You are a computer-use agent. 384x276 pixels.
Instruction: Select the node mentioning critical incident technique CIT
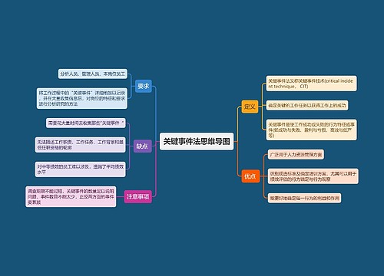[311, 84]
